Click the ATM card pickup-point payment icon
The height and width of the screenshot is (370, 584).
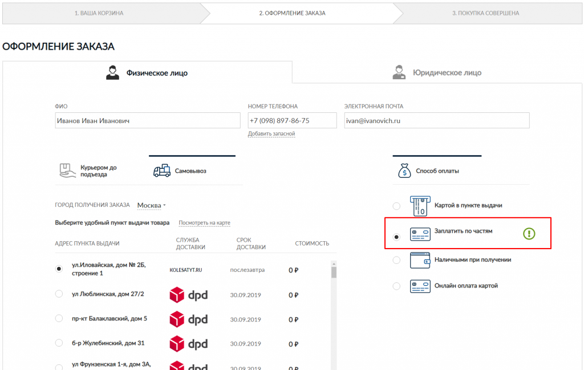click(420, 206)
